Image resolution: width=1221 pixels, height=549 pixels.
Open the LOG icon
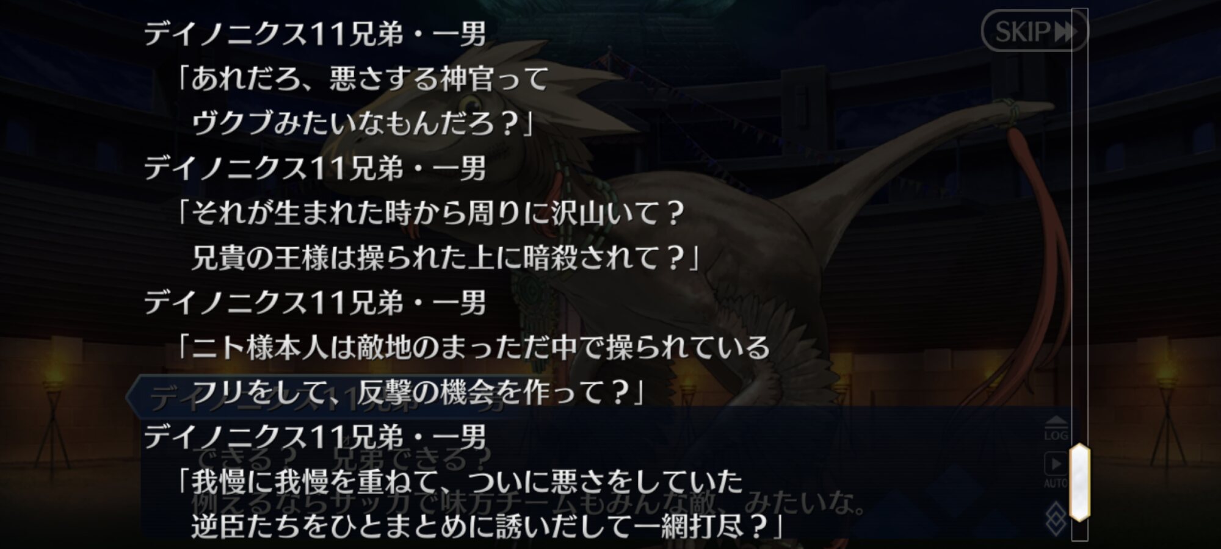pyautogui.click(x=1056, y=429)
